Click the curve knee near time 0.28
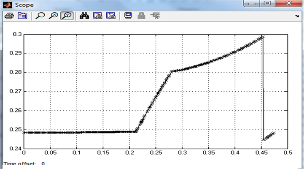Screen dimensions: 304x169 point(172,71)
